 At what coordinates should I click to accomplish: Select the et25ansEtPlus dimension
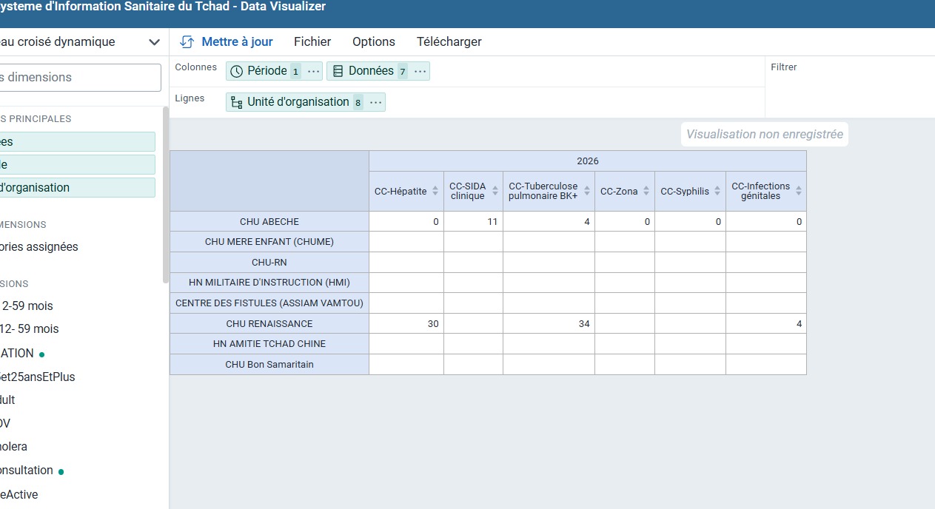[x=38, y=377]
